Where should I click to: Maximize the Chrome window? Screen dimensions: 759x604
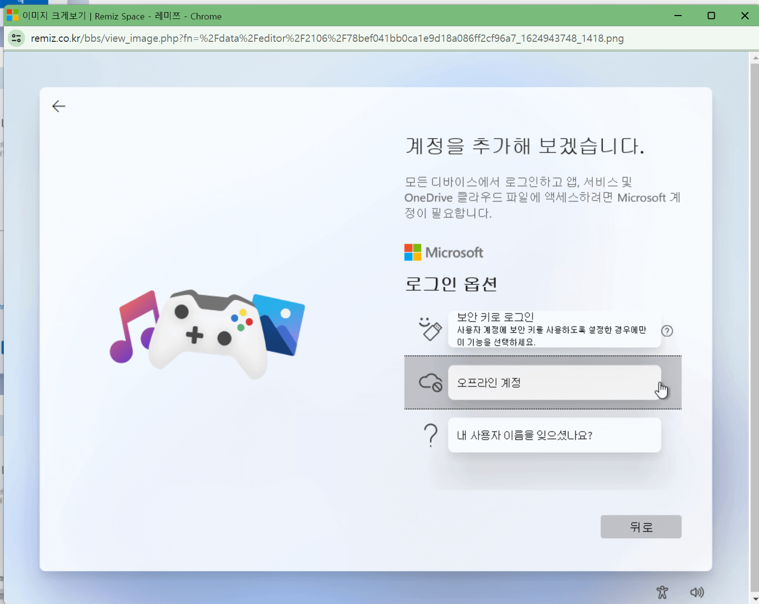[x=711, y=16]
